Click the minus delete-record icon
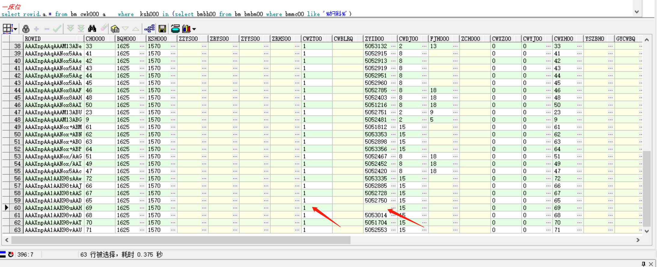This screenshot has width=657, height=267. coord(47,29)
